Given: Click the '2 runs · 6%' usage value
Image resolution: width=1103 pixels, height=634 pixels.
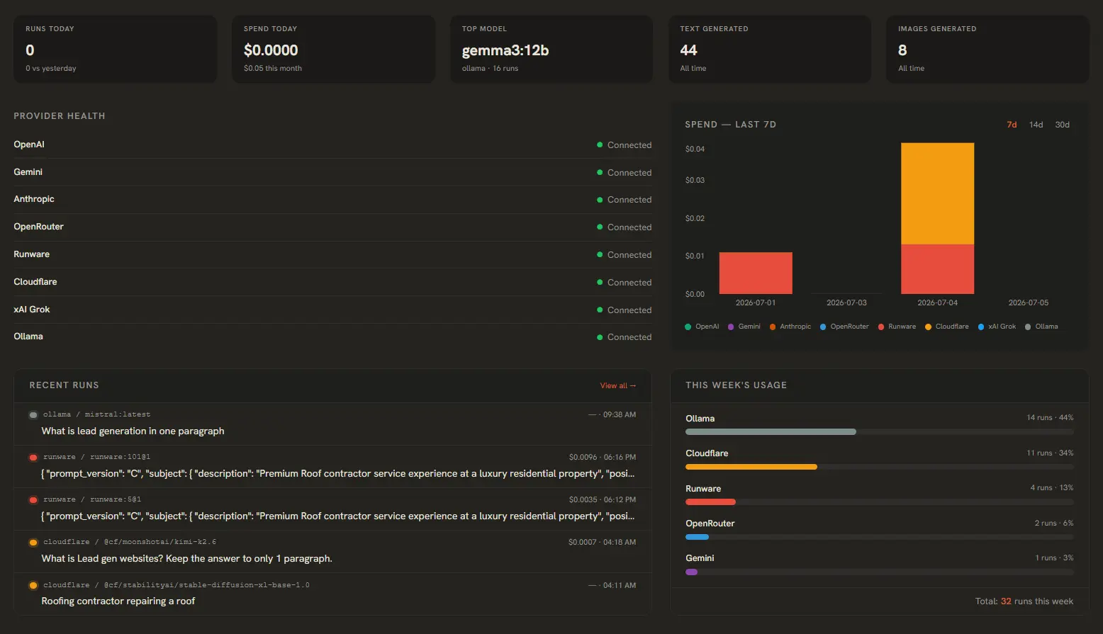Looking at the screenshot, I should (x=1054, y=523).
